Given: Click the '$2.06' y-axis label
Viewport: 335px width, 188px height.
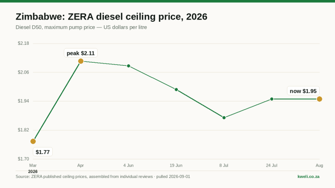Looking at the screenshot, I should pyautogui.click(x=23, y=72).
